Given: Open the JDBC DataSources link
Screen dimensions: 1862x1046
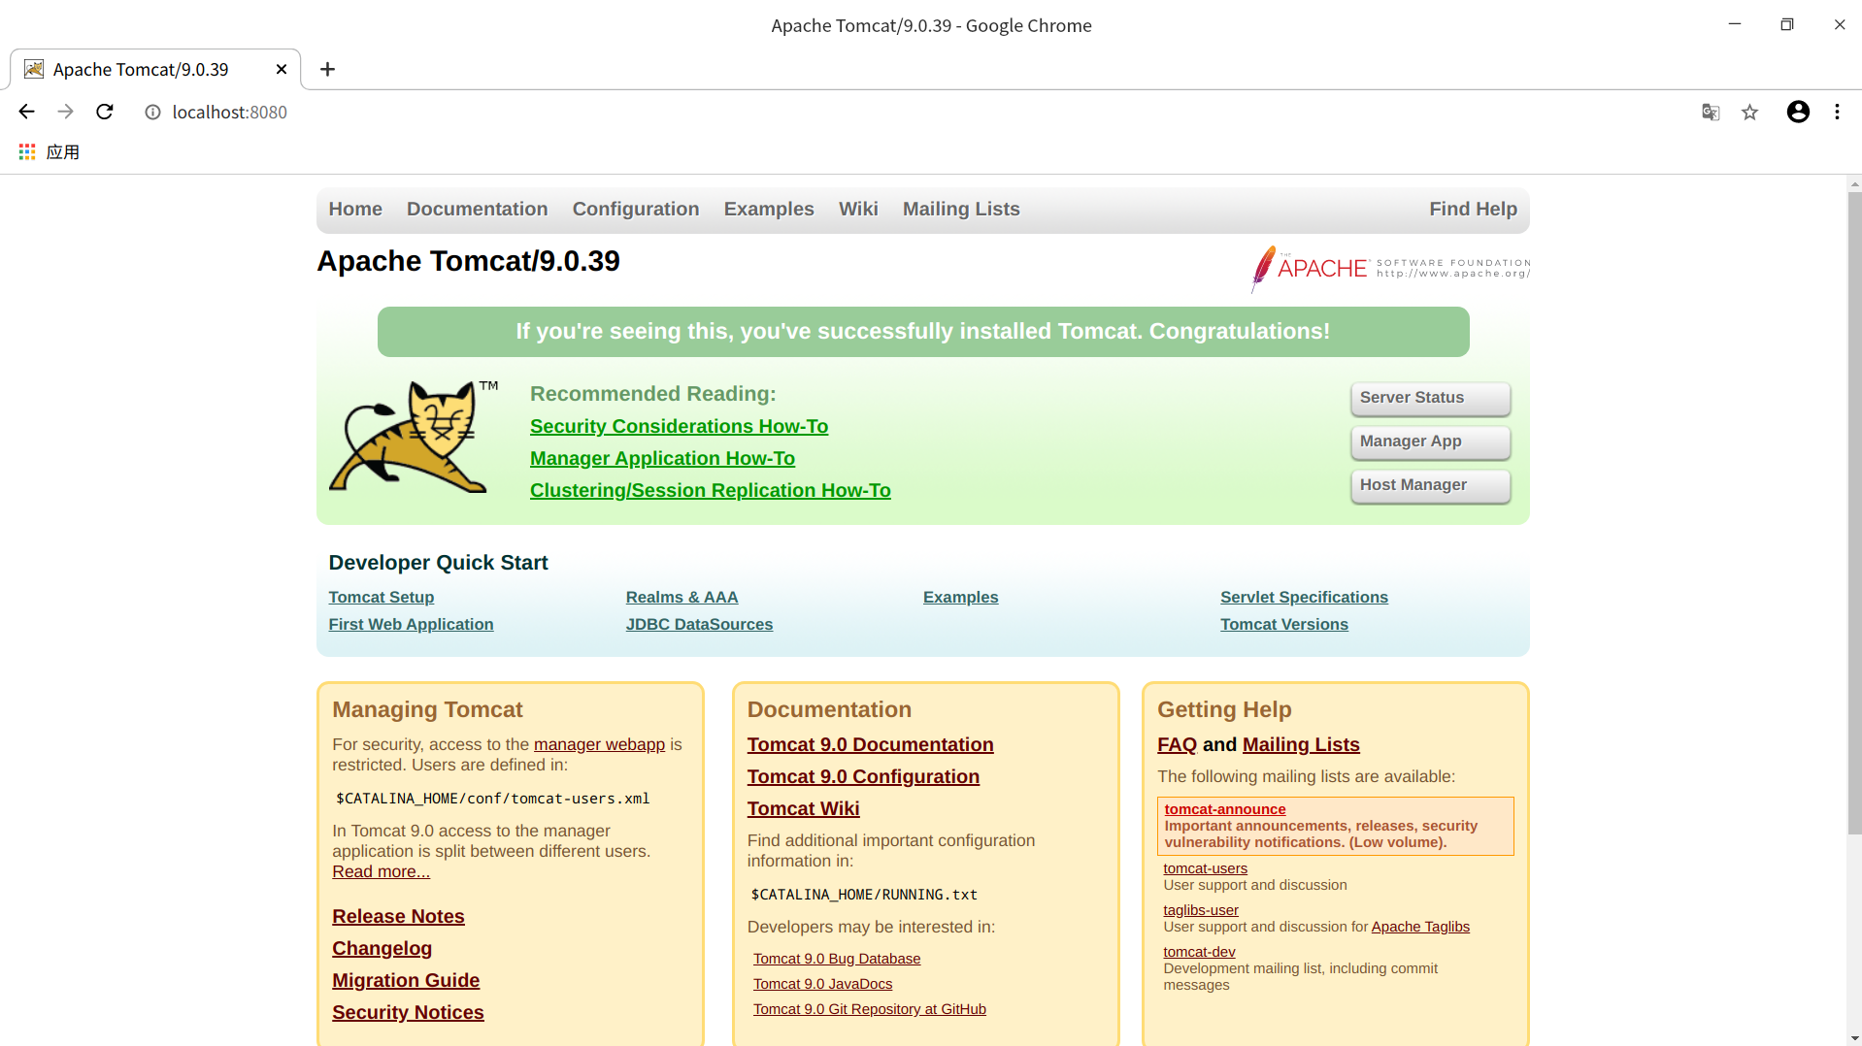Looking at the screenshot, I should [x=699, y=624].
